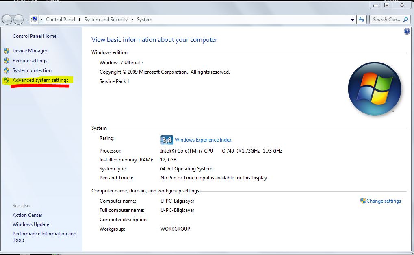Select System and Security breadcrumb
Screen dimensions: 414x255
tap(106, 20)
